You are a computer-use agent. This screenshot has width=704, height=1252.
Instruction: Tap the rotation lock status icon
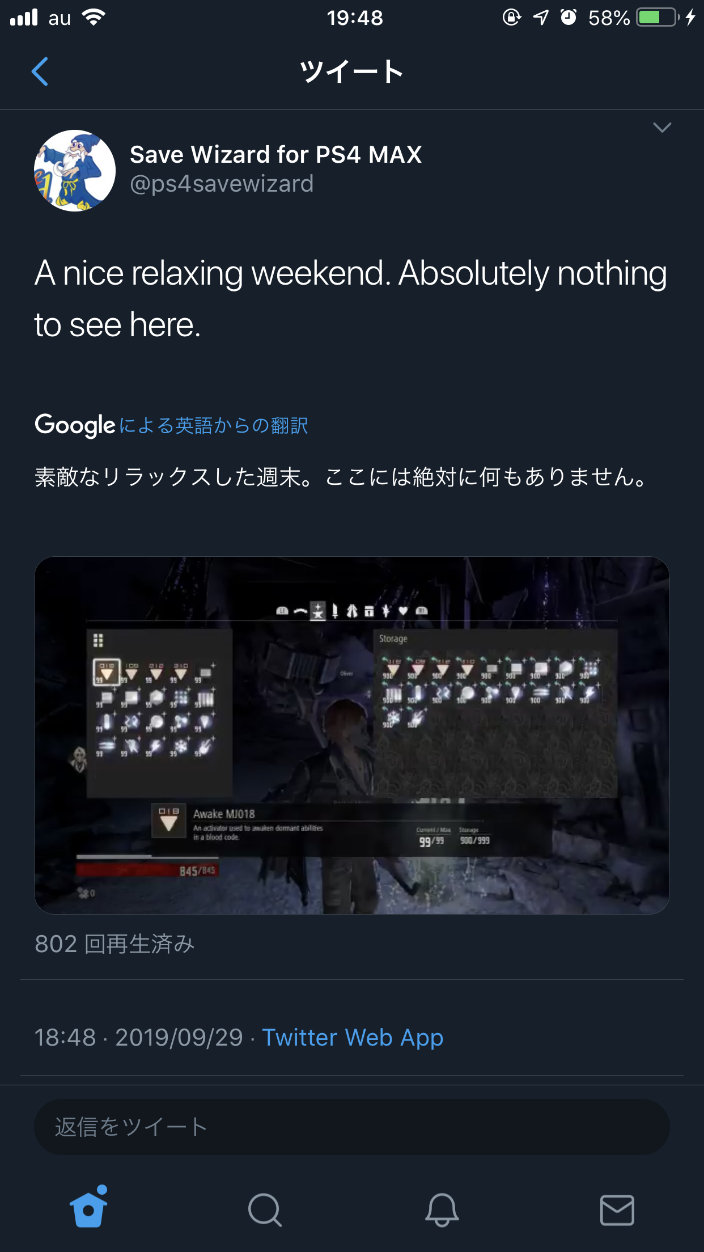pos(512,18)
